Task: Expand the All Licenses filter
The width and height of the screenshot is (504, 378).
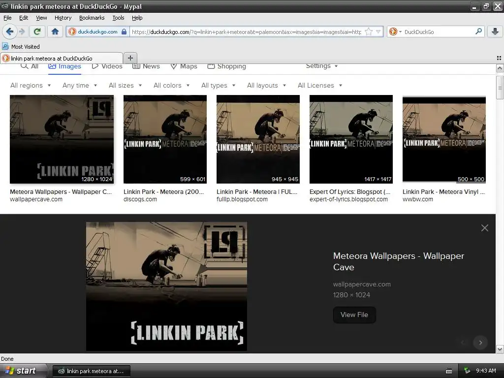Action: click(x=320, y=85)
